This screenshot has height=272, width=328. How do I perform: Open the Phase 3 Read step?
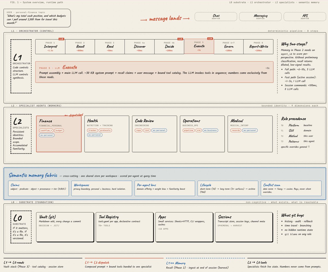click(110, 46)
